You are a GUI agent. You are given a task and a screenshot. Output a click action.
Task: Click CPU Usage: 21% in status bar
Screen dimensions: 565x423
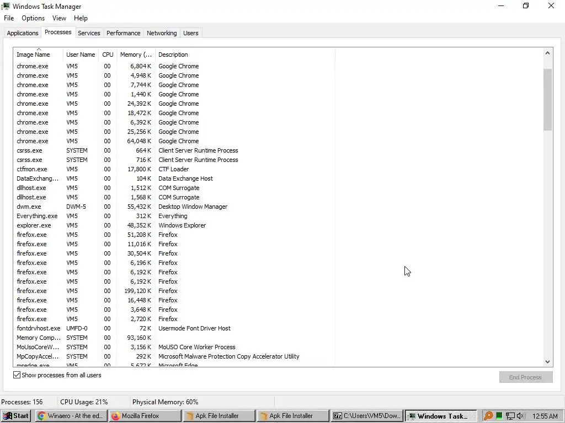click(84, 402)
